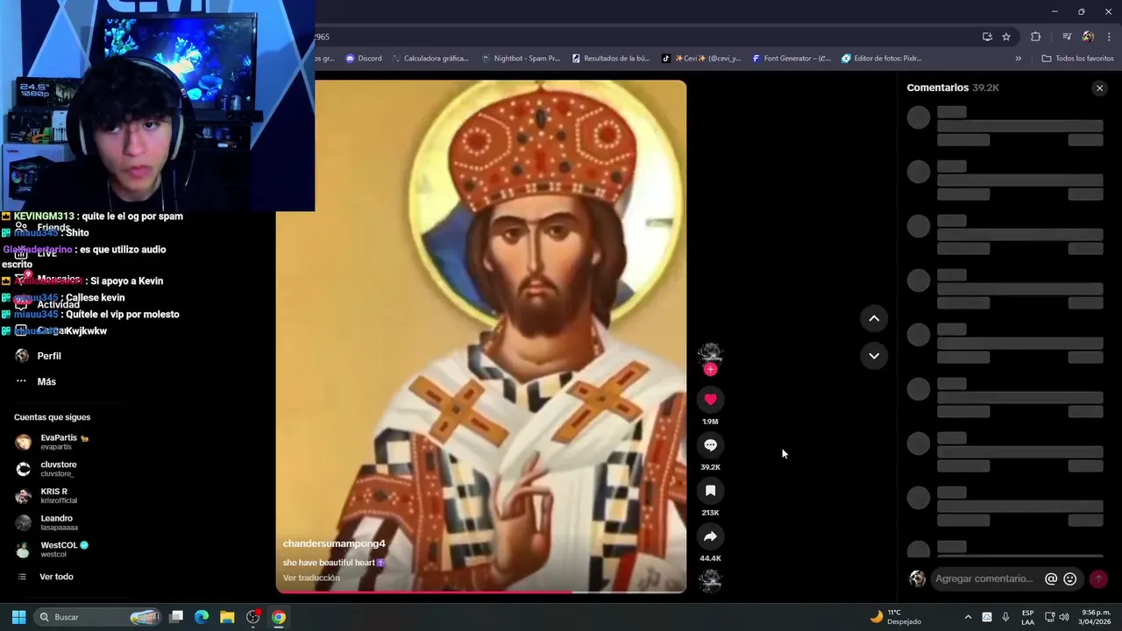
Task: Open the Cevi (@cevi_y... TikTok bookmark
Action: pos(701,59)
